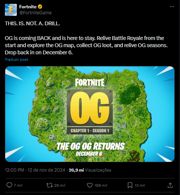Click the 28 mil reposts count
This screenshot has height=195, width=180.
(60, 185)
